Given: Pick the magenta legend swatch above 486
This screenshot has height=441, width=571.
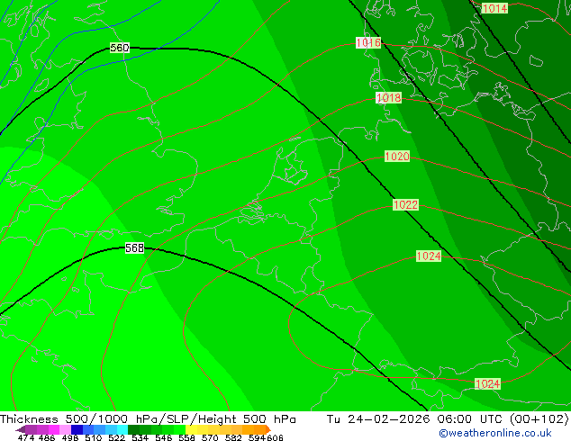Looking at the screenshot, I should point(54,429).
